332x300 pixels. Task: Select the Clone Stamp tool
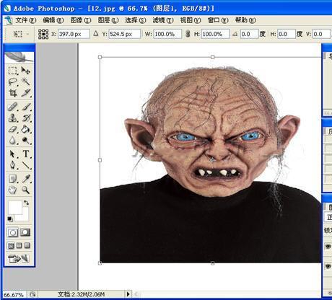[12, 118]
